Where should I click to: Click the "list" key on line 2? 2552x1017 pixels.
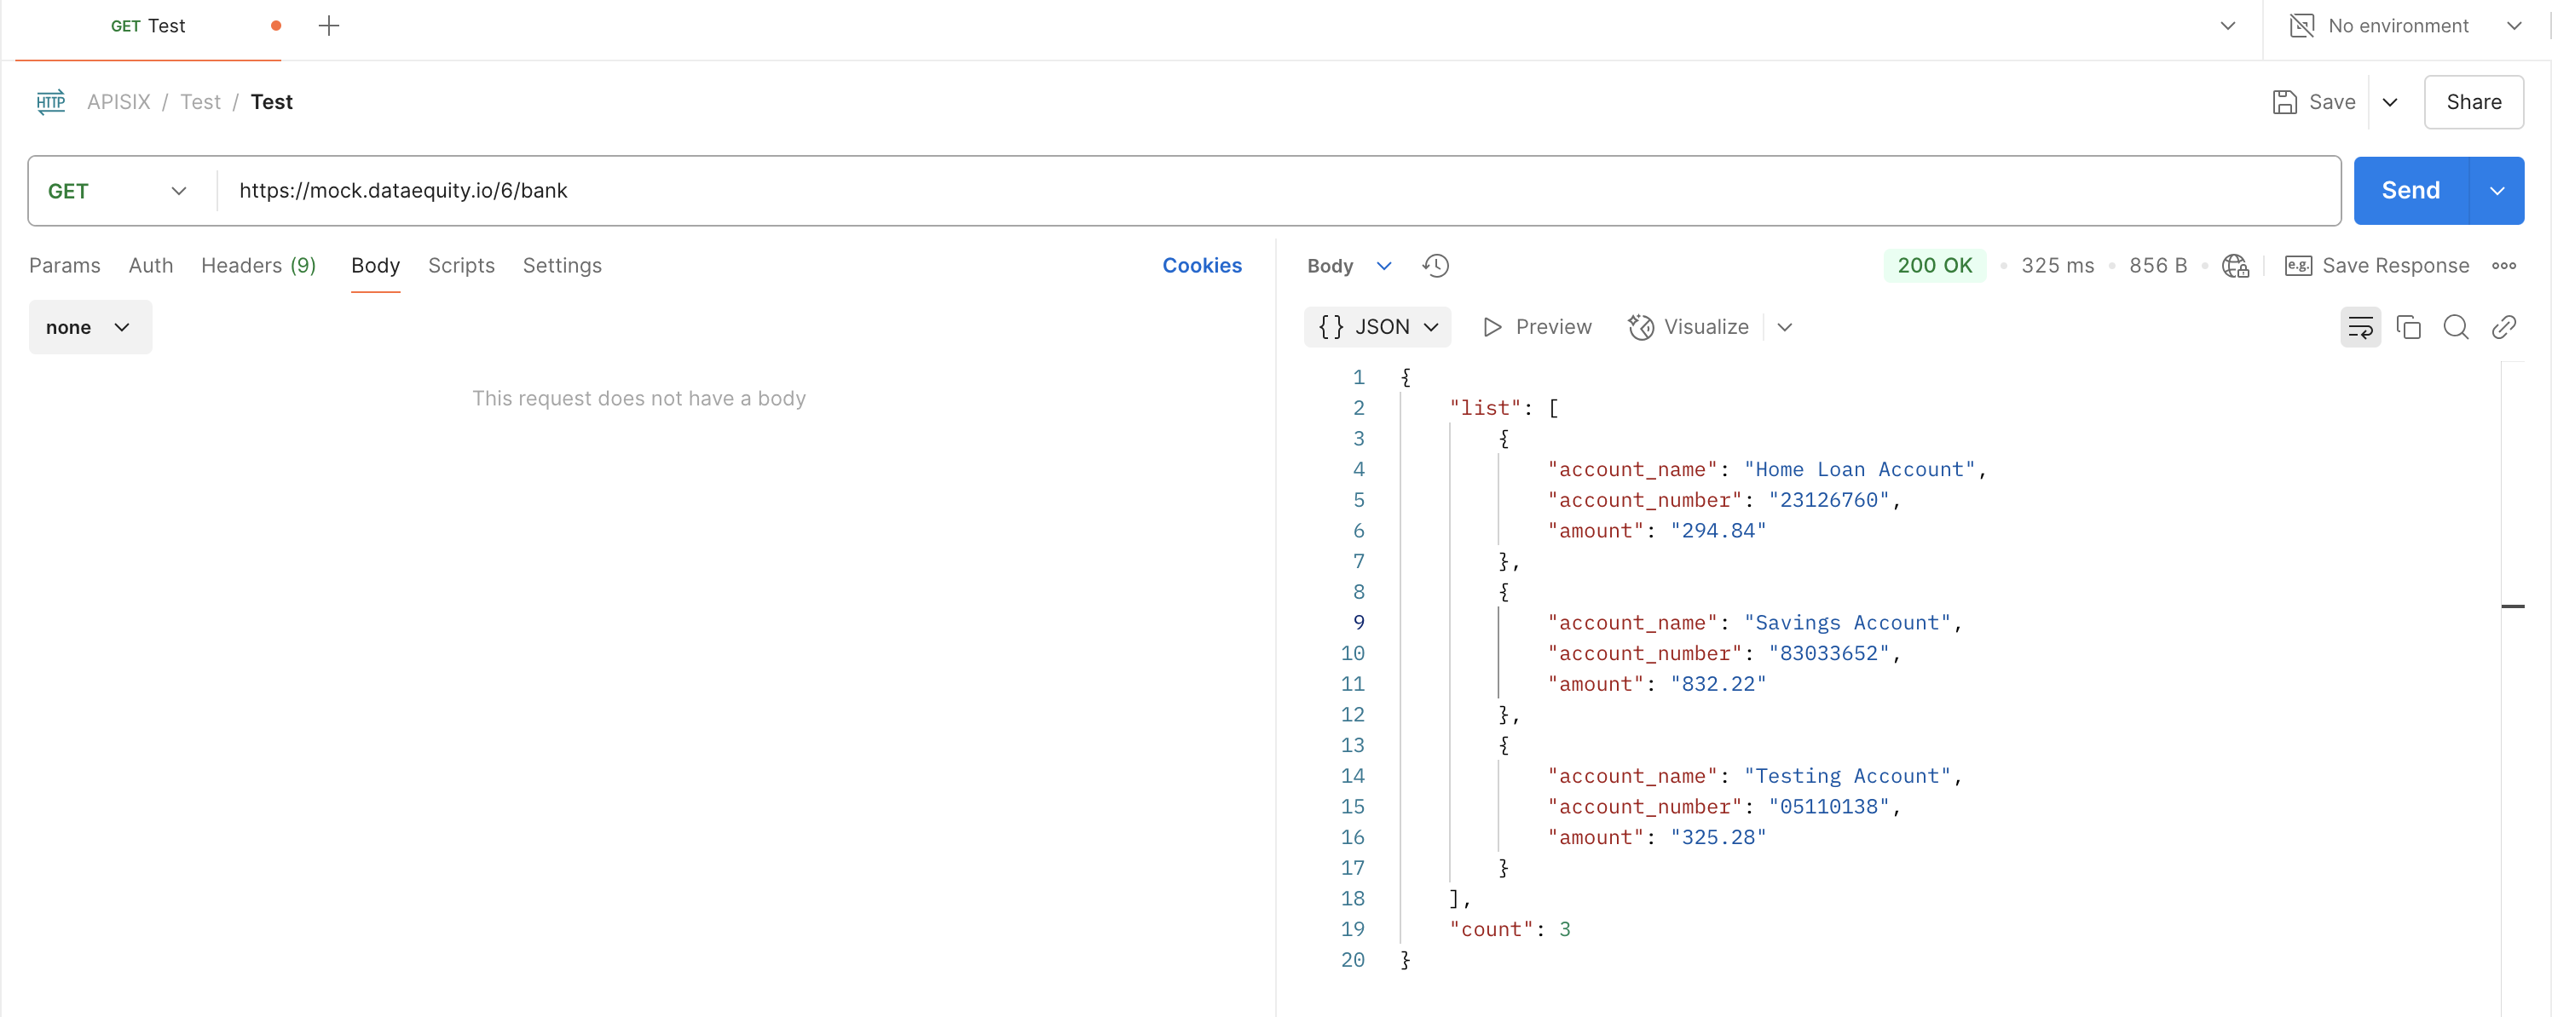pos(1485,408)
